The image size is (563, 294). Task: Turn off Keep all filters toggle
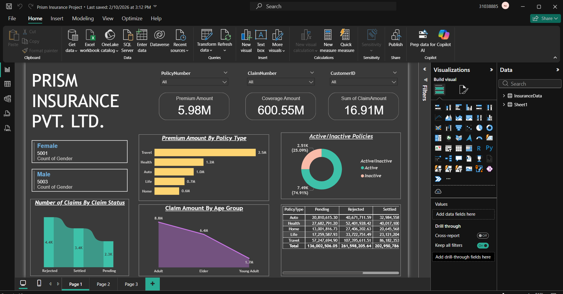coord(483,246)
